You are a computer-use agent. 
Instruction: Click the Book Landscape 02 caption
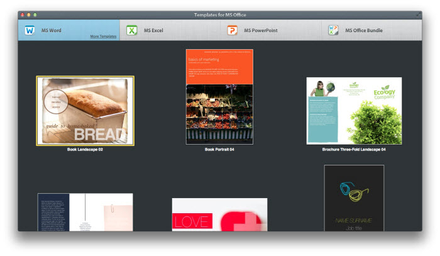(85, 150)
